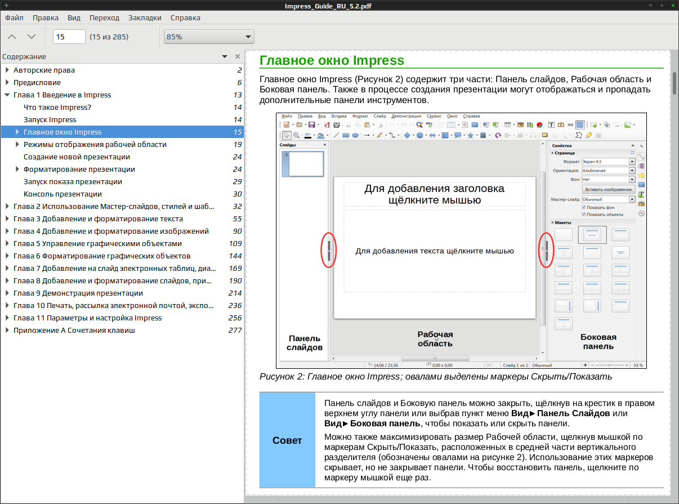Jump to Запуск Impress section

(50, 120)
